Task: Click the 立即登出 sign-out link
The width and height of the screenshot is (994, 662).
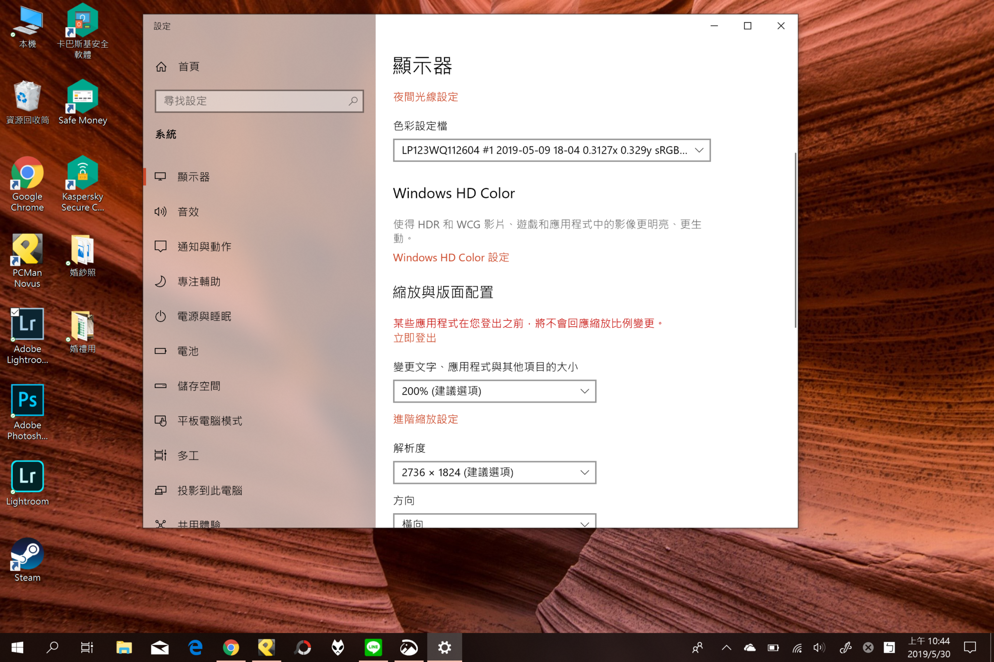Action: tap(415, 338)
